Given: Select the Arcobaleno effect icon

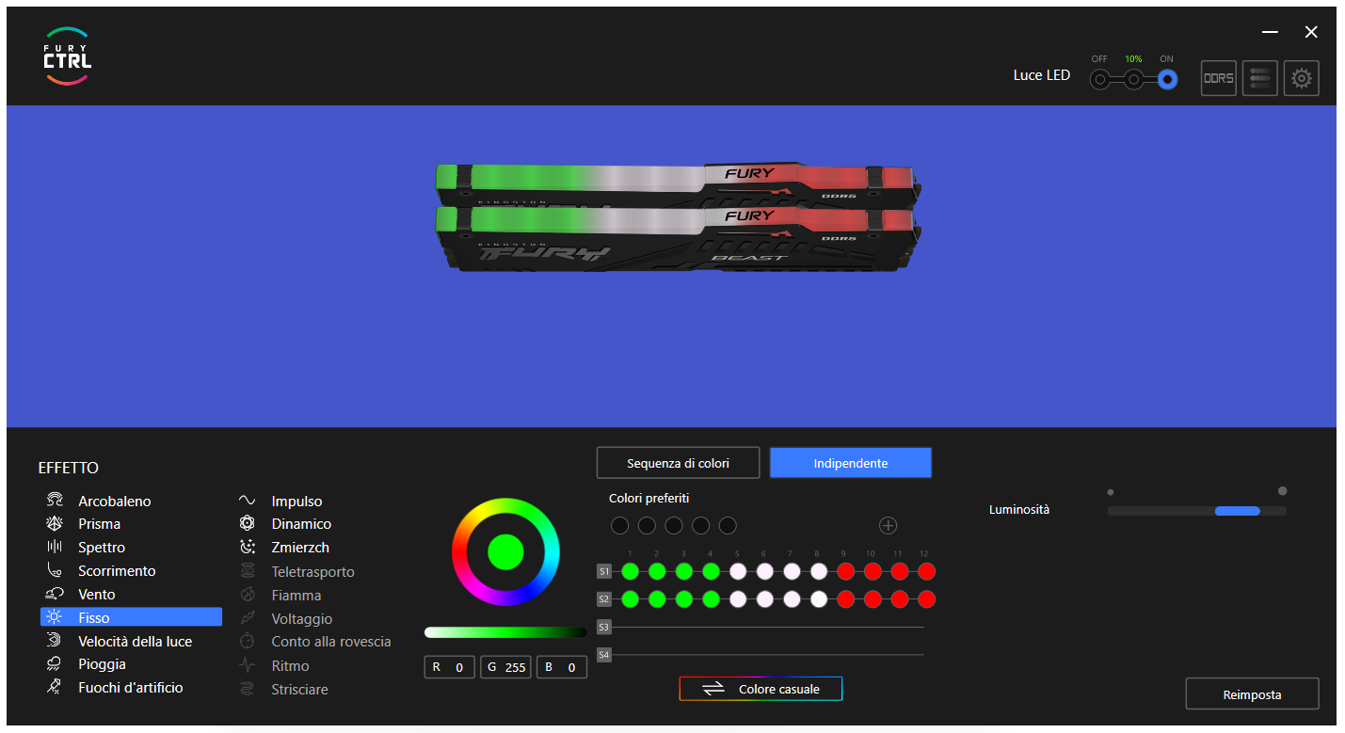Looking at the screenshot, I should coord(55,501).
